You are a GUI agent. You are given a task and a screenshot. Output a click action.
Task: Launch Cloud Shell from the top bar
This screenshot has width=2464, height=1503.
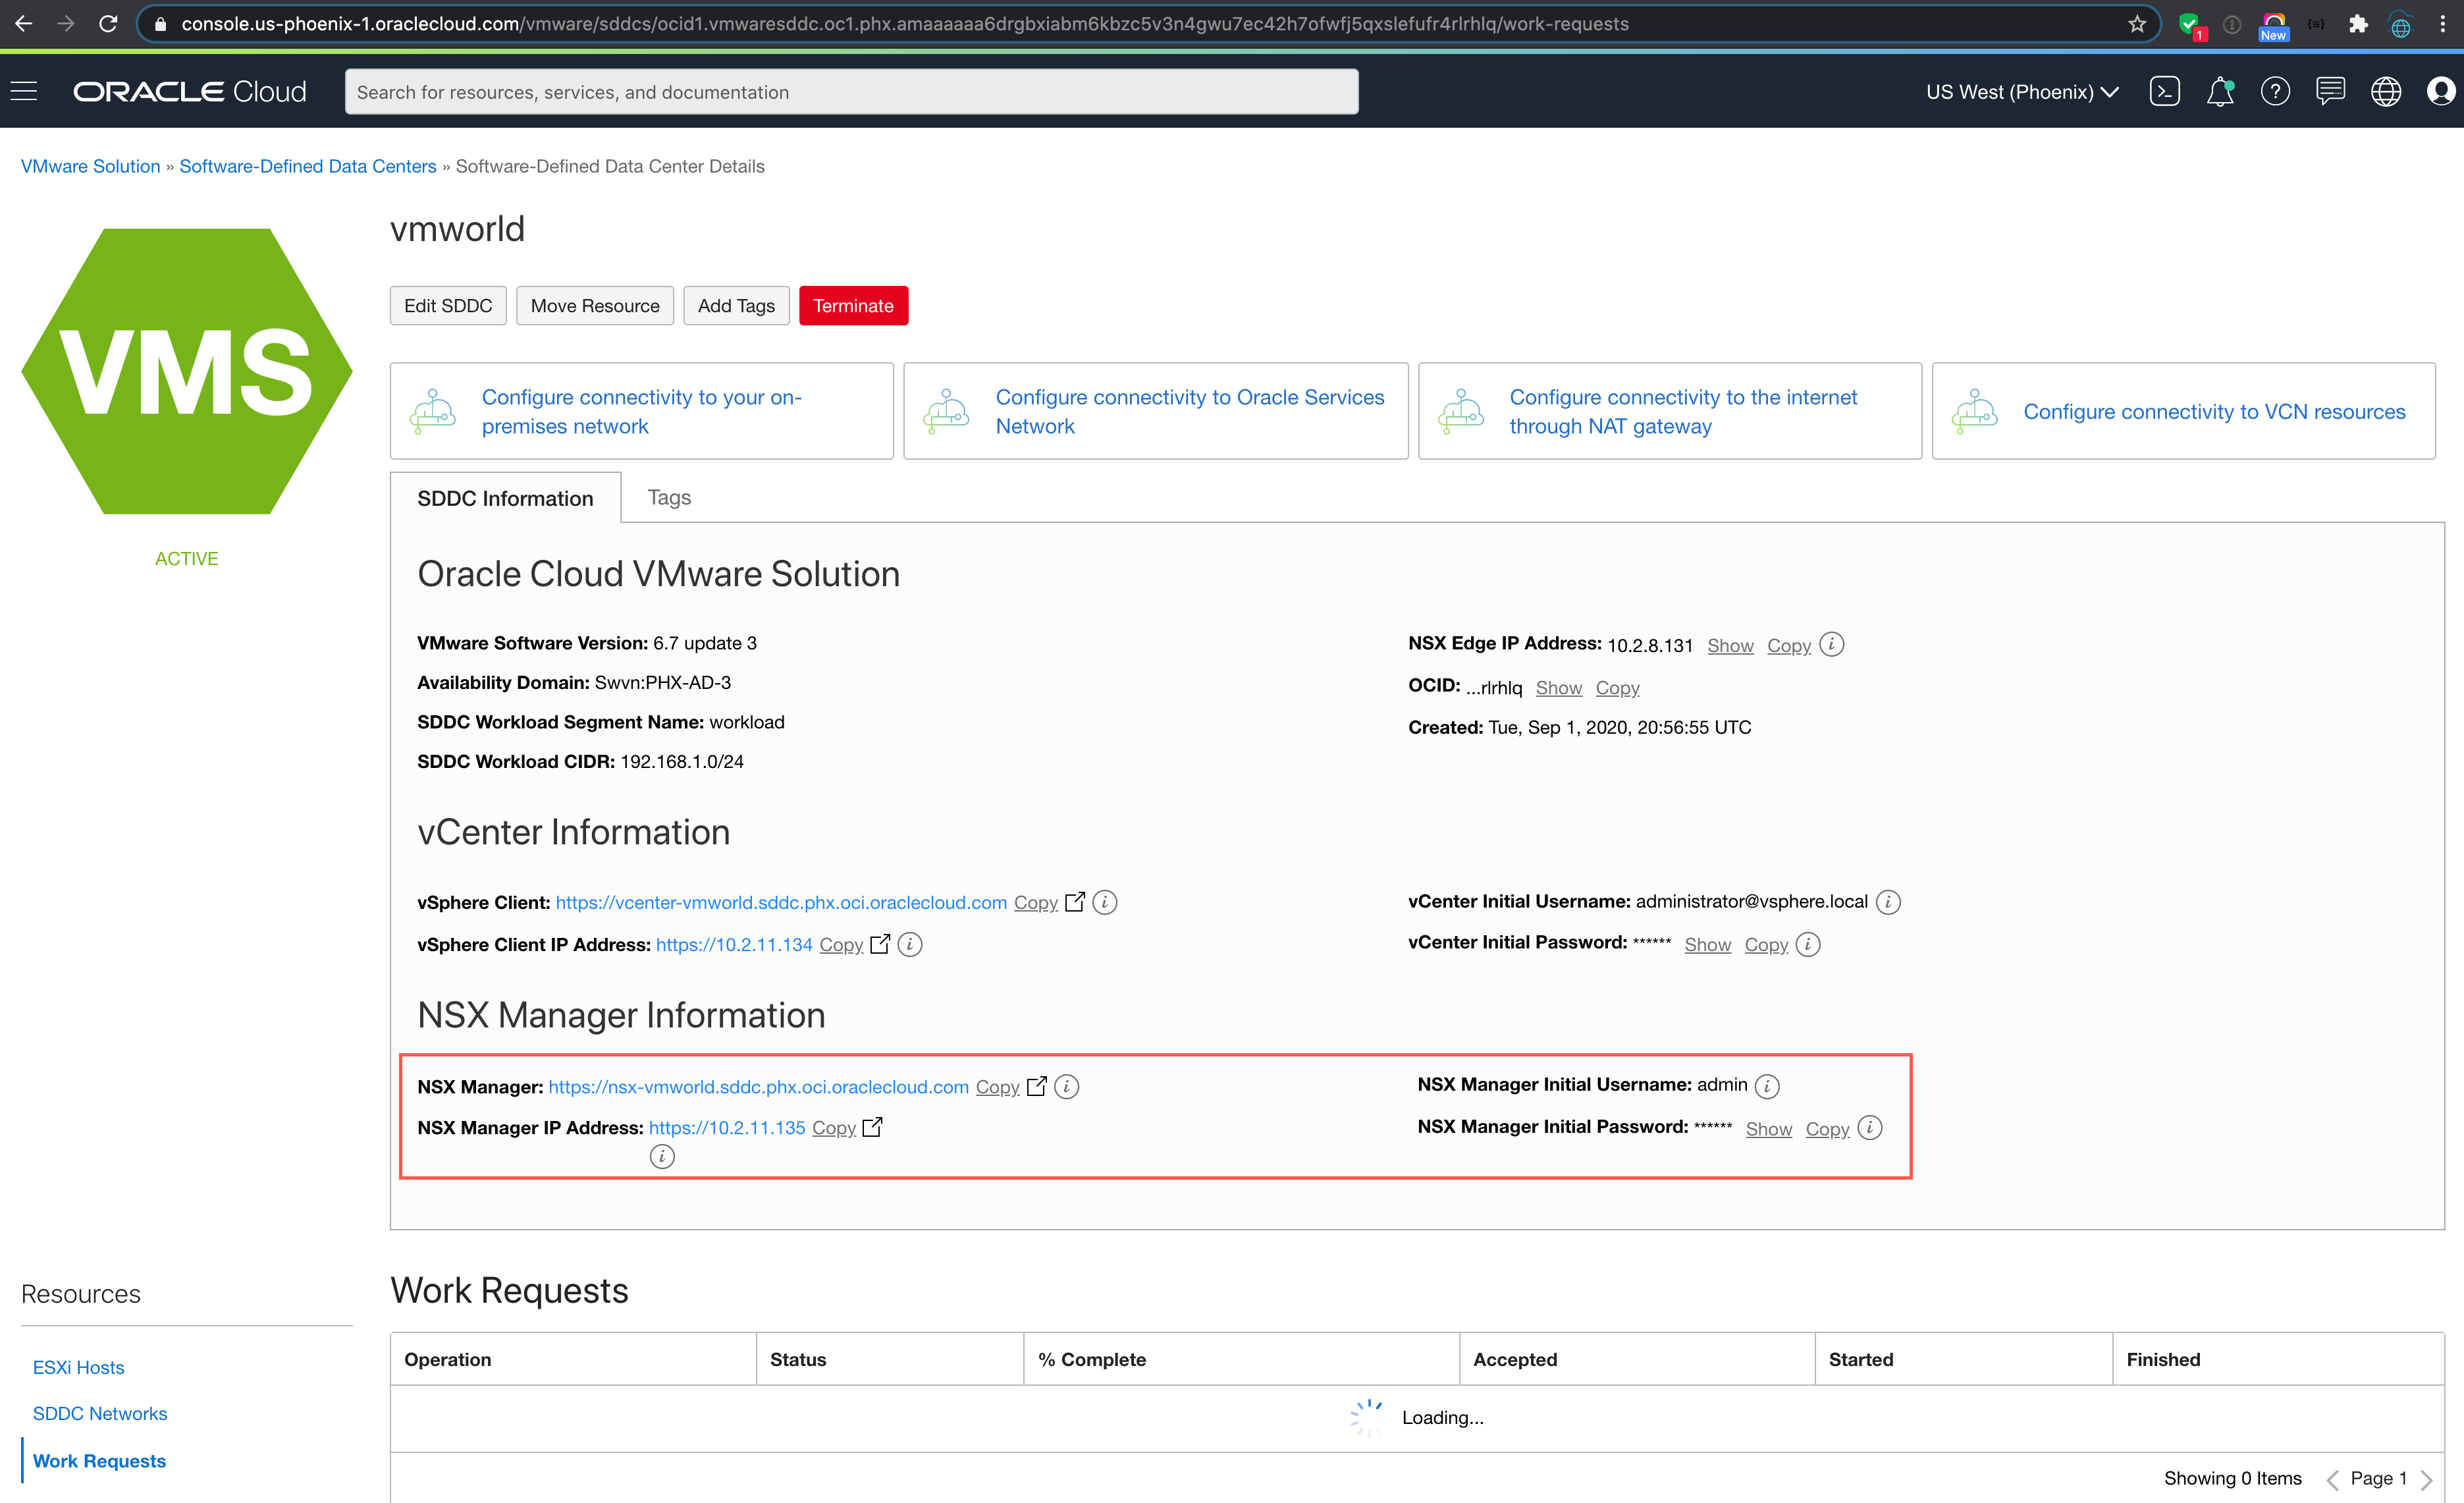click(x=2165, y=91)
